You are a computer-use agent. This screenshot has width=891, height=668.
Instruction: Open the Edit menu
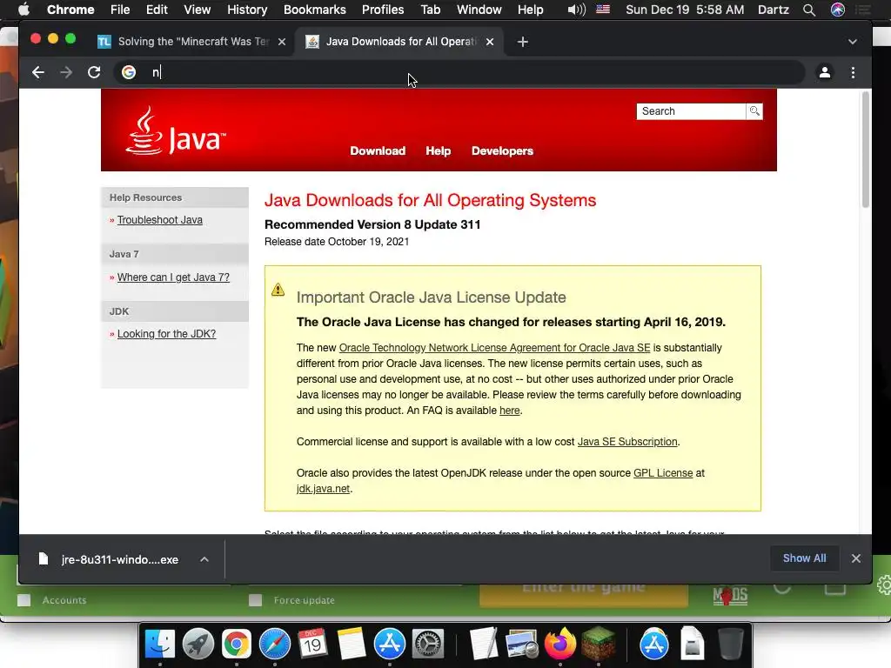[x=157, y=10]
